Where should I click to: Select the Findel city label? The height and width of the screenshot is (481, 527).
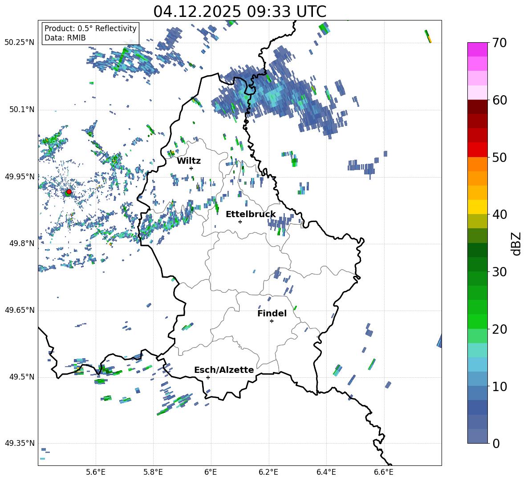pos(272,313)
